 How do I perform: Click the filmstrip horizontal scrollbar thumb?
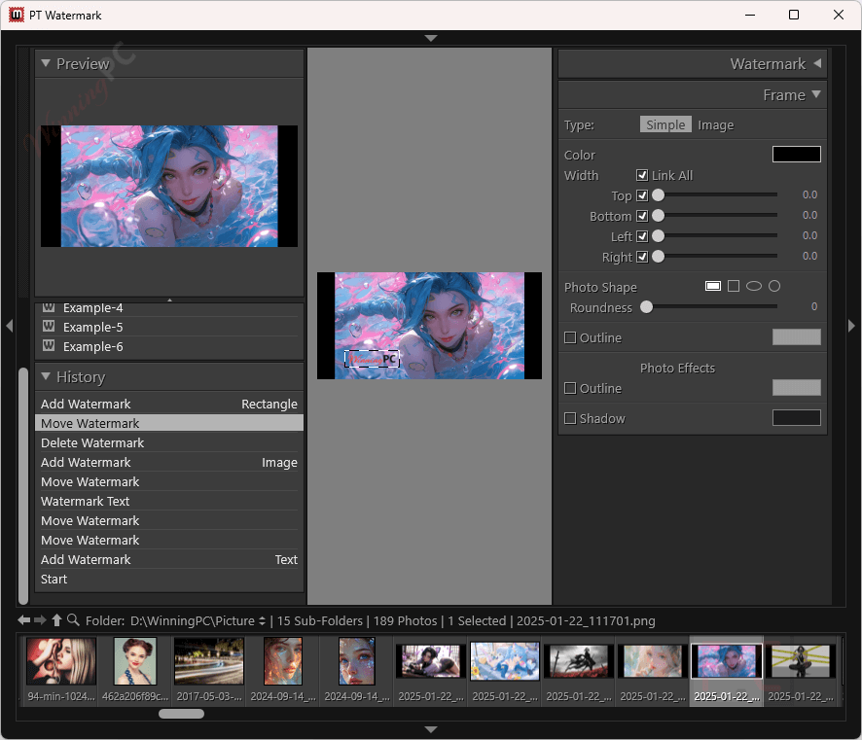click(181, 713)
